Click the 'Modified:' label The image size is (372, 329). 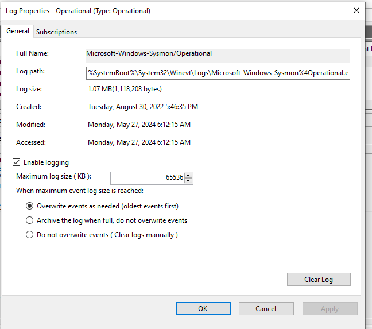(x=30, y=125)
